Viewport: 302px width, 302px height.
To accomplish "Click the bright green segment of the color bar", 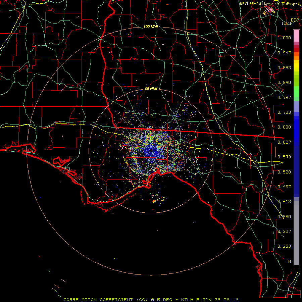I will click(296, 92).
